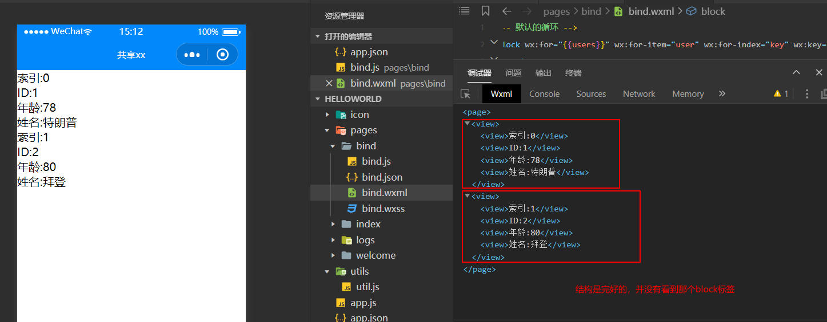827x322 pixels.
Task: Select the Wxml devtools tab
Action: tap(502, 93)
